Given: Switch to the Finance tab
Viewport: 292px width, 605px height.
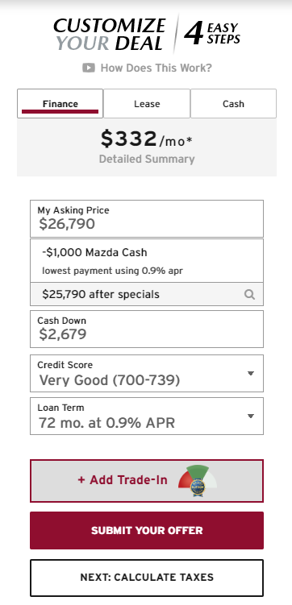Looking at the screenshot, I should (x=60, y=103).
